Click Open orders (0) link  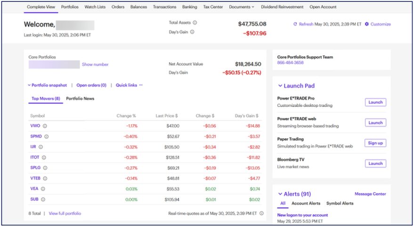pyautogui.click(x=91, y=85)
